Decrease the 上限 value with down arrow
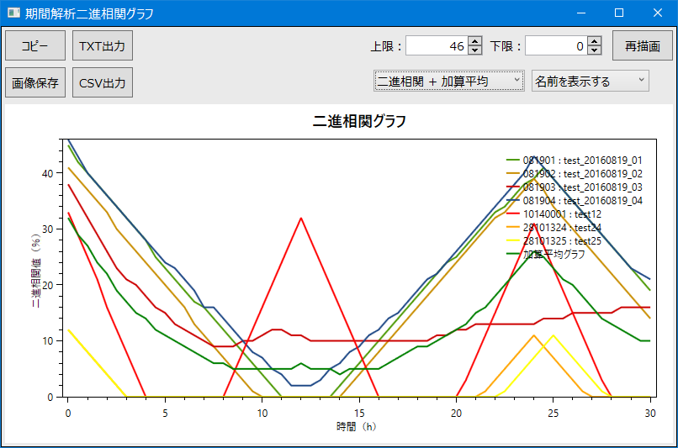This screenshot has width=678, height=448. point(475,50)
